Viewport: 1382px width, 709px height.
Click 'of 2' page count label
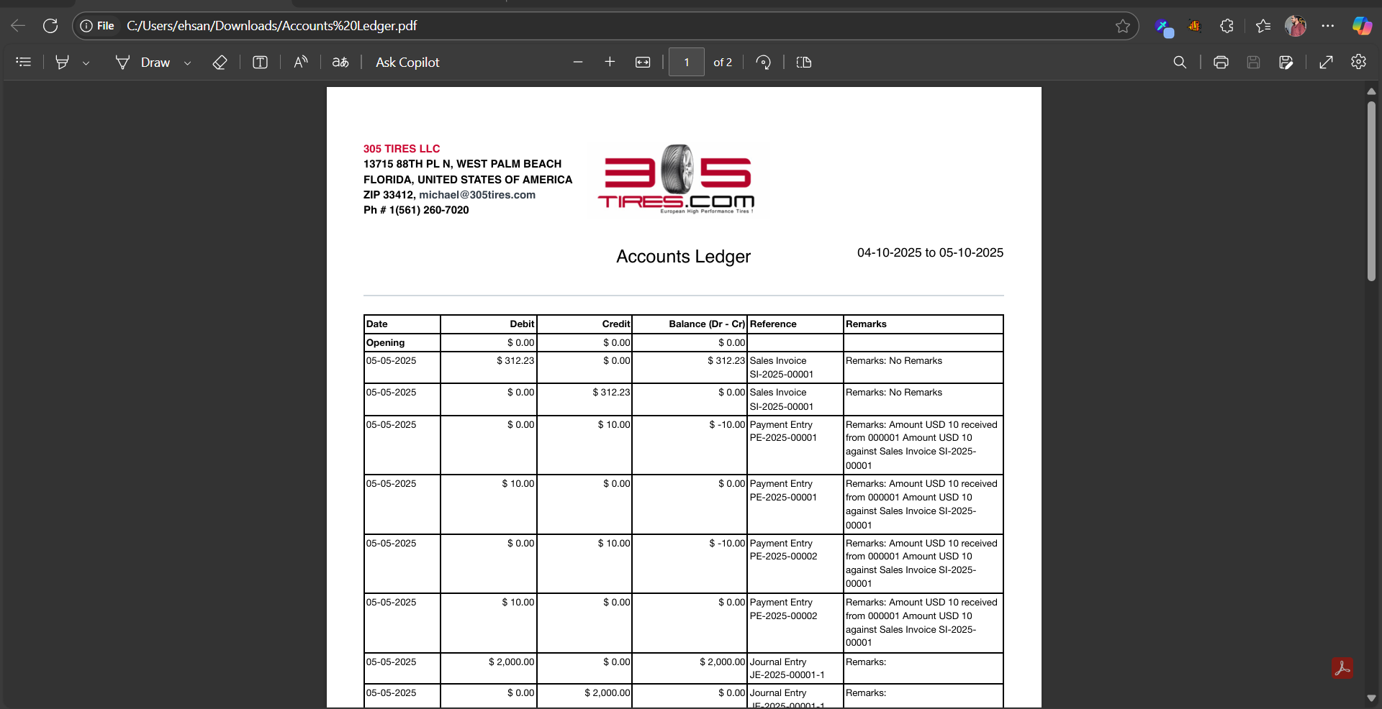click(723, 63)
